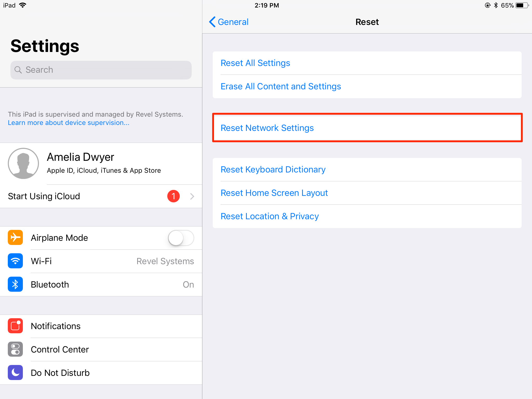The image size is (532, 399).
Task: Enable Wi-Fi network connection toggle
Action: point(101,261)
